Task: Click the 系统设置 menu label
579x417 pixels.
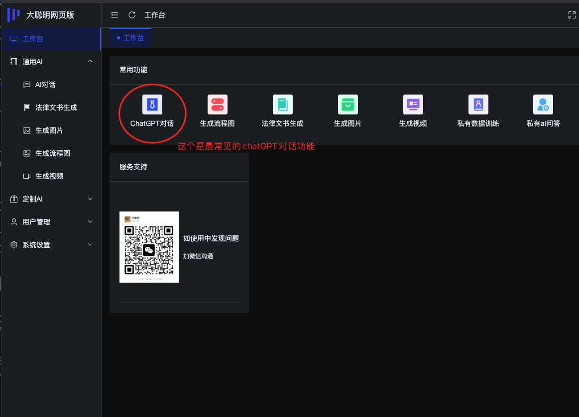Action: (x=36, y=245)
